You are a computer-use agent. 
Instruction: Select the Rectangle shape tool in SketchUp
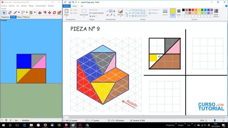(31, 13)
